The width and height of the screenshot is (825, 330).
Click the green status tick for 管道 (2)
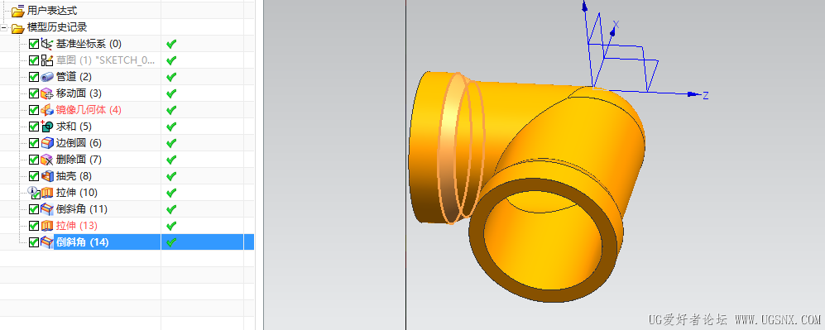pos(171,77)
